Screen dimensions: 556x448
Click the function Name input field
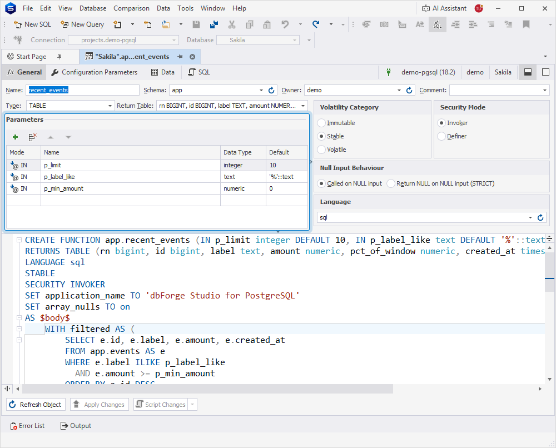[82, 91]
